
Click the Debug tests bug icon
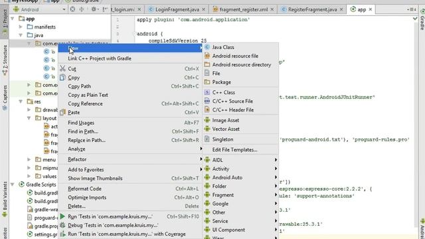click(62, 225)
